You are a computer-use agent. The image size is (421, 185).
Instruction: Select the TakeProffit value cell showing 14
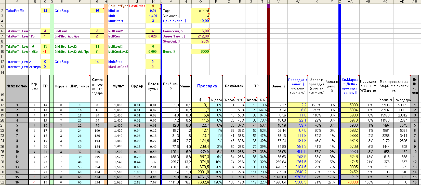(45, 11)
